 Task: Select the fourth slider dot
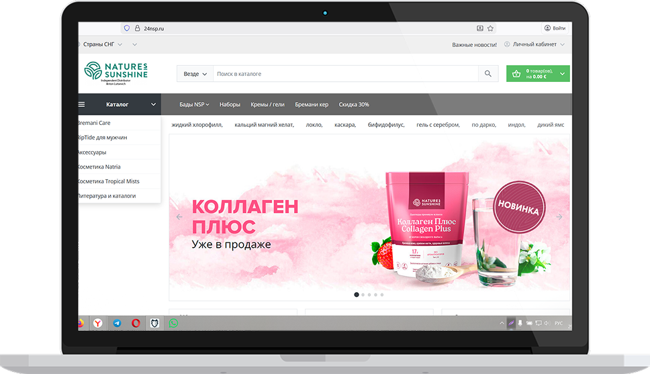[375, 295]
